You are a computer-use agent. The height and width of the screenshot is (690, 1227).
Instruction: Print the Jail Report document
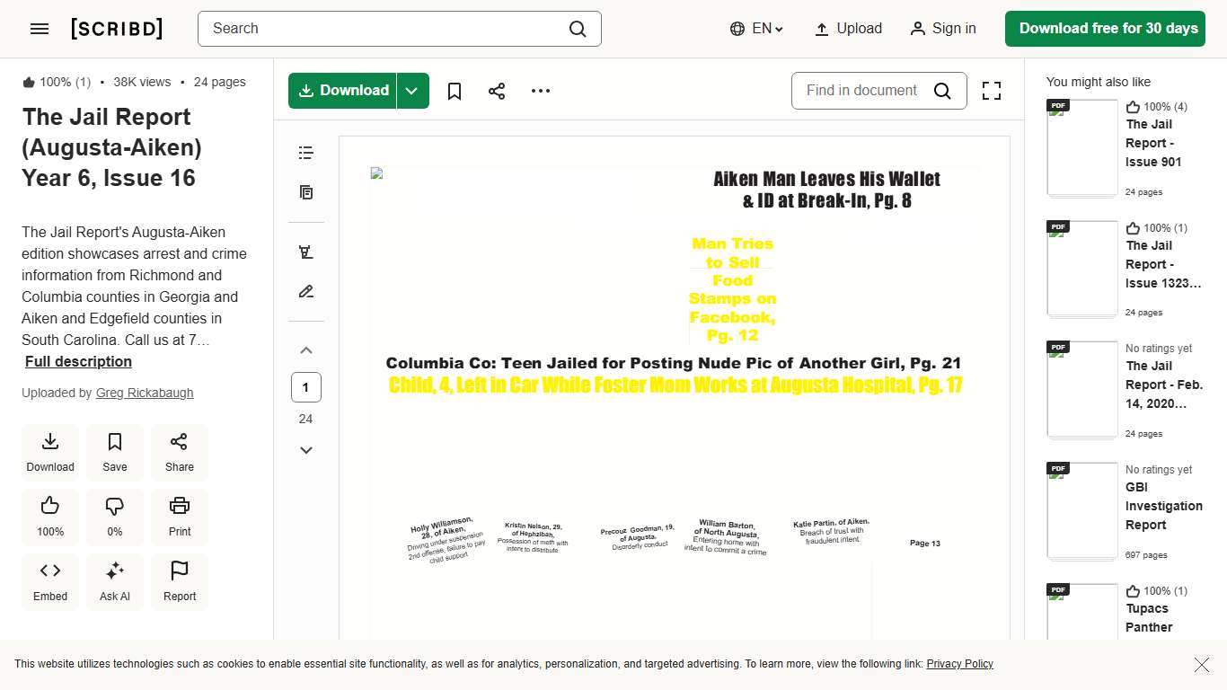pyautogui.click(x=179, y=517)
